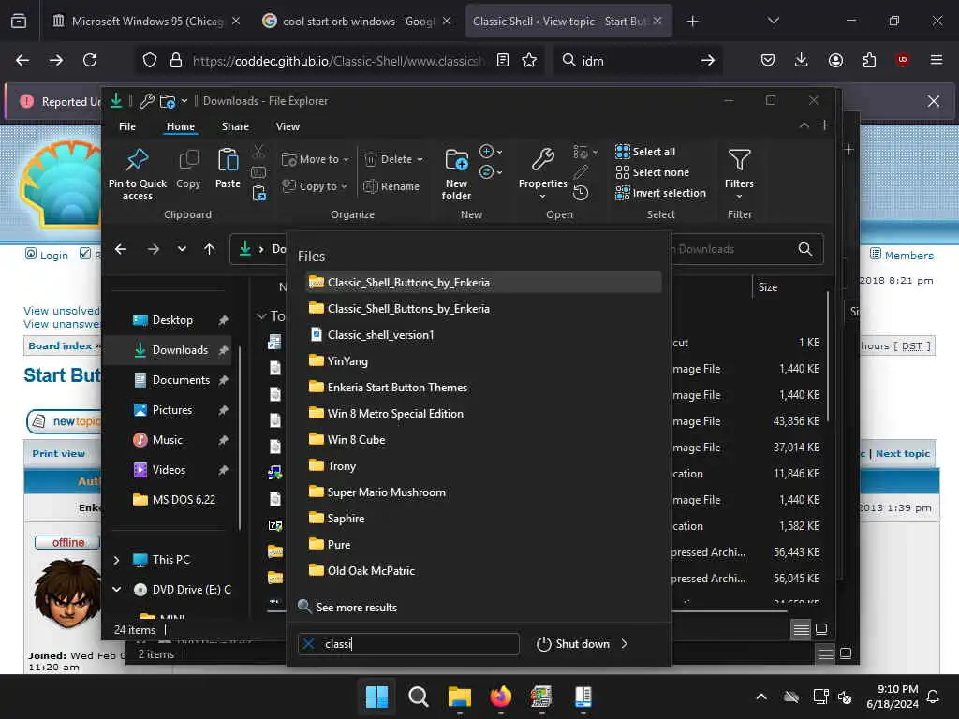The height and width of the screenshot is (719, 959).
Task: Bookmark this page with star icon
Action: coord(529,60)
